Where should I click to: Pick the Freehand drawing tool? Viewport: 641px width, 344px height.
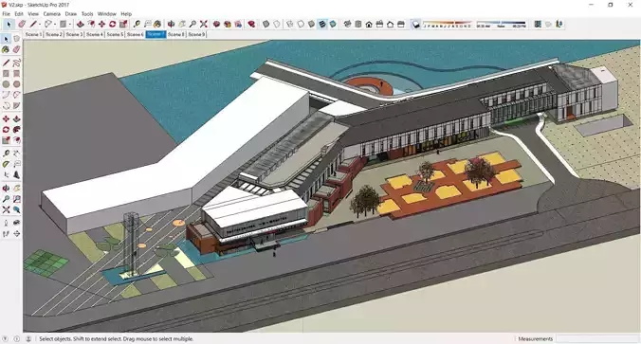(16, 63)
